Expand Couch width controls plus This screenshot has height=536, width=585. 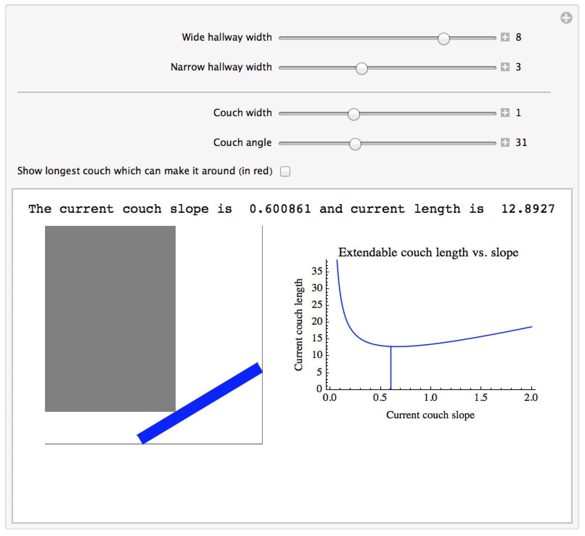pyautogui.click(x=505, y=113)
